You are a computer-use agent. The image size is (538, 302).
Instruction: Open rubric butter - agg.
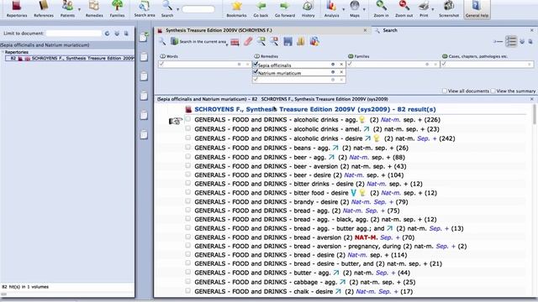(x=303, y=273)
